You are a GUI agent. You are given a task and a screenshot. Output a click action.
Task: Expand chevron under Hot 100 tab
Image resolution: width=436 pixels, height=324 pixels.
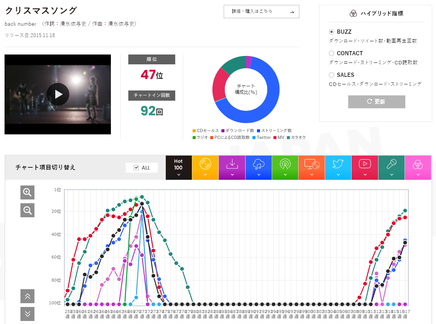coord(179,174)
